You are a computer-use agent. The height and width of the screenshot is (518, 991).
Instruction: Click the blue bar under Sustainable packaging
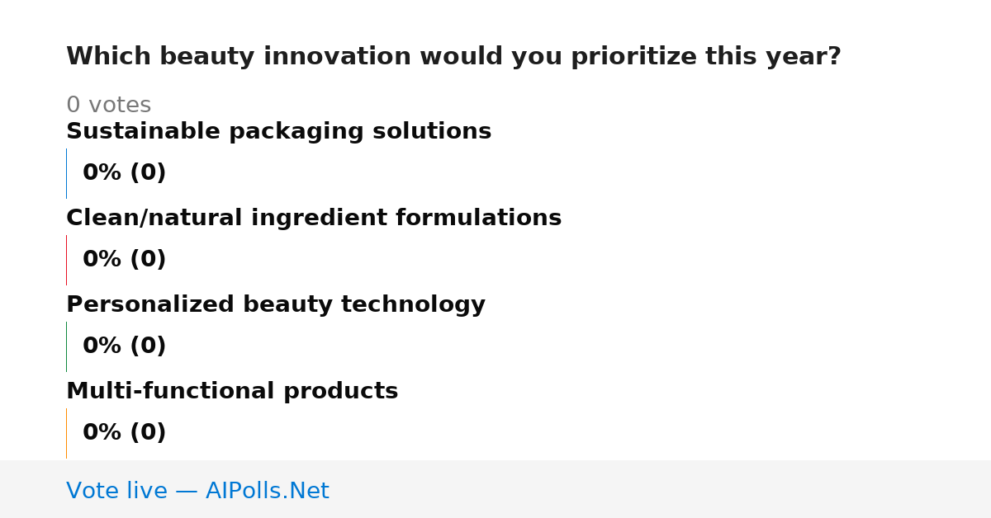point(66,173)
